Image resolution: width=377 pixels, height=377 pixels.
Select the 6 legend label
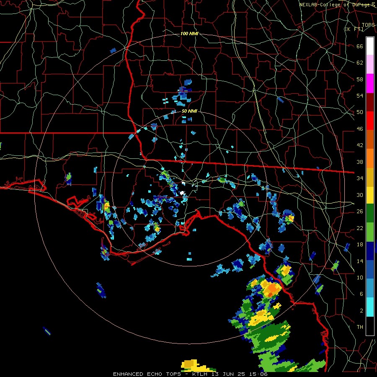point(362,294)
